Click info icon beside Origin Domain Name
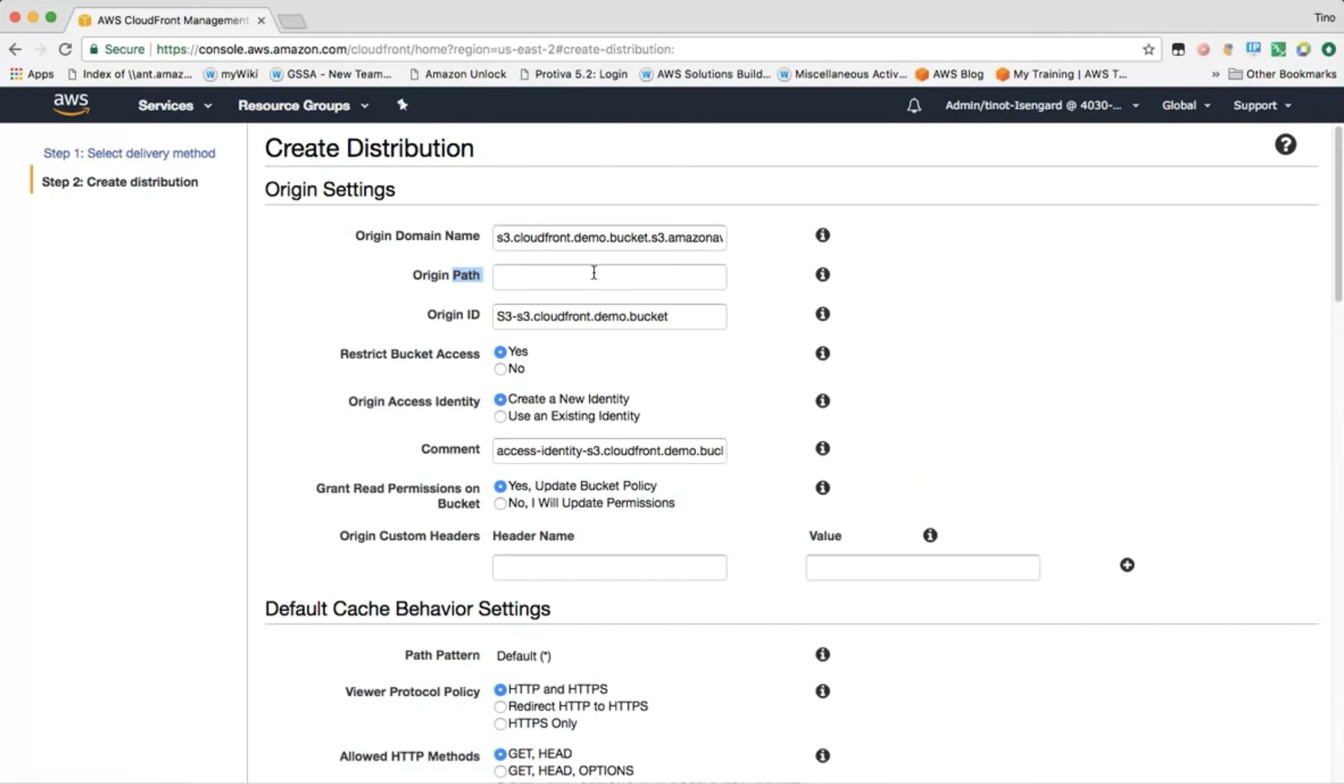The image size is (1344, 784). coord(822,235)
